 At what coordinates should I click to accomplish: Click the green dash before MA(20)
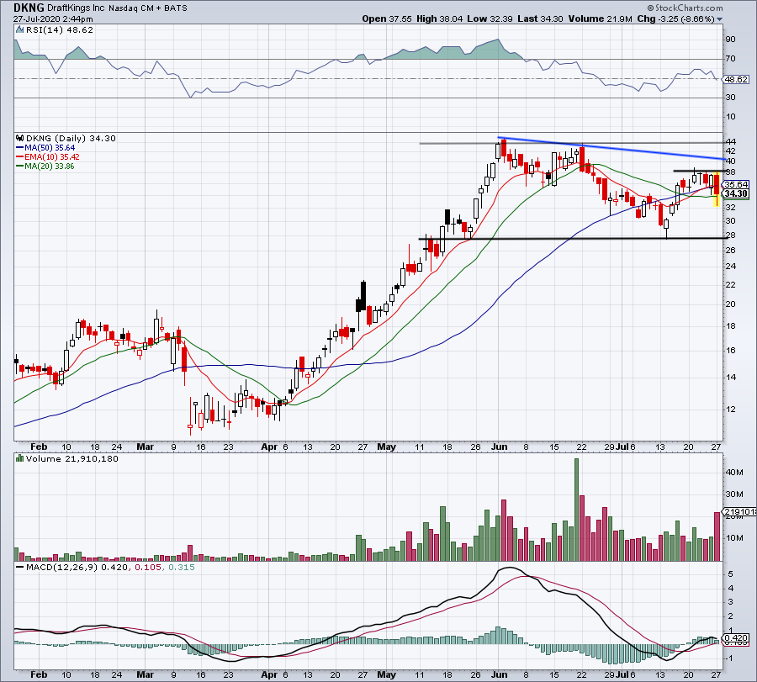click(20, 166)
